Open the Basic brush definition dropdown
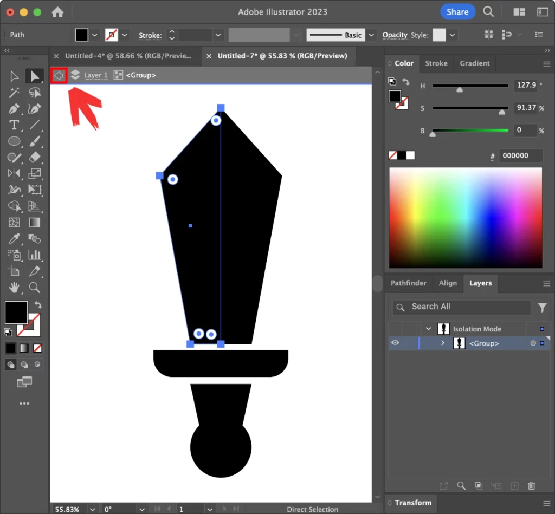The image size is (555, 514). tap(371, 35)
